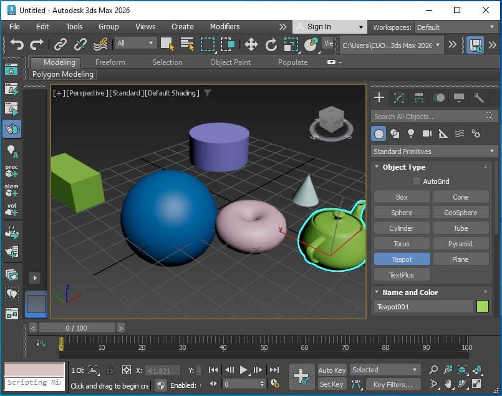Activate Select and Rotate tool
The height and width of the screenshot is (396, 502).
(271, 44)
